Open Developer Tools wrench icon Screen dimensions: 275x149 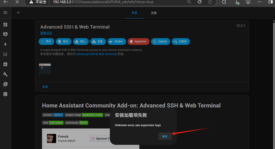(5, 74)
